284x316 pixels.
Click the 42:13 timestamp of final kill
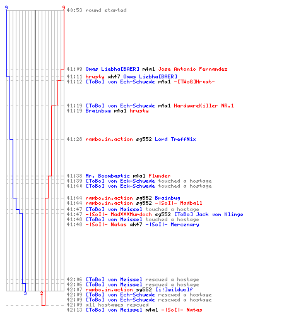click(x=74, y=310)
